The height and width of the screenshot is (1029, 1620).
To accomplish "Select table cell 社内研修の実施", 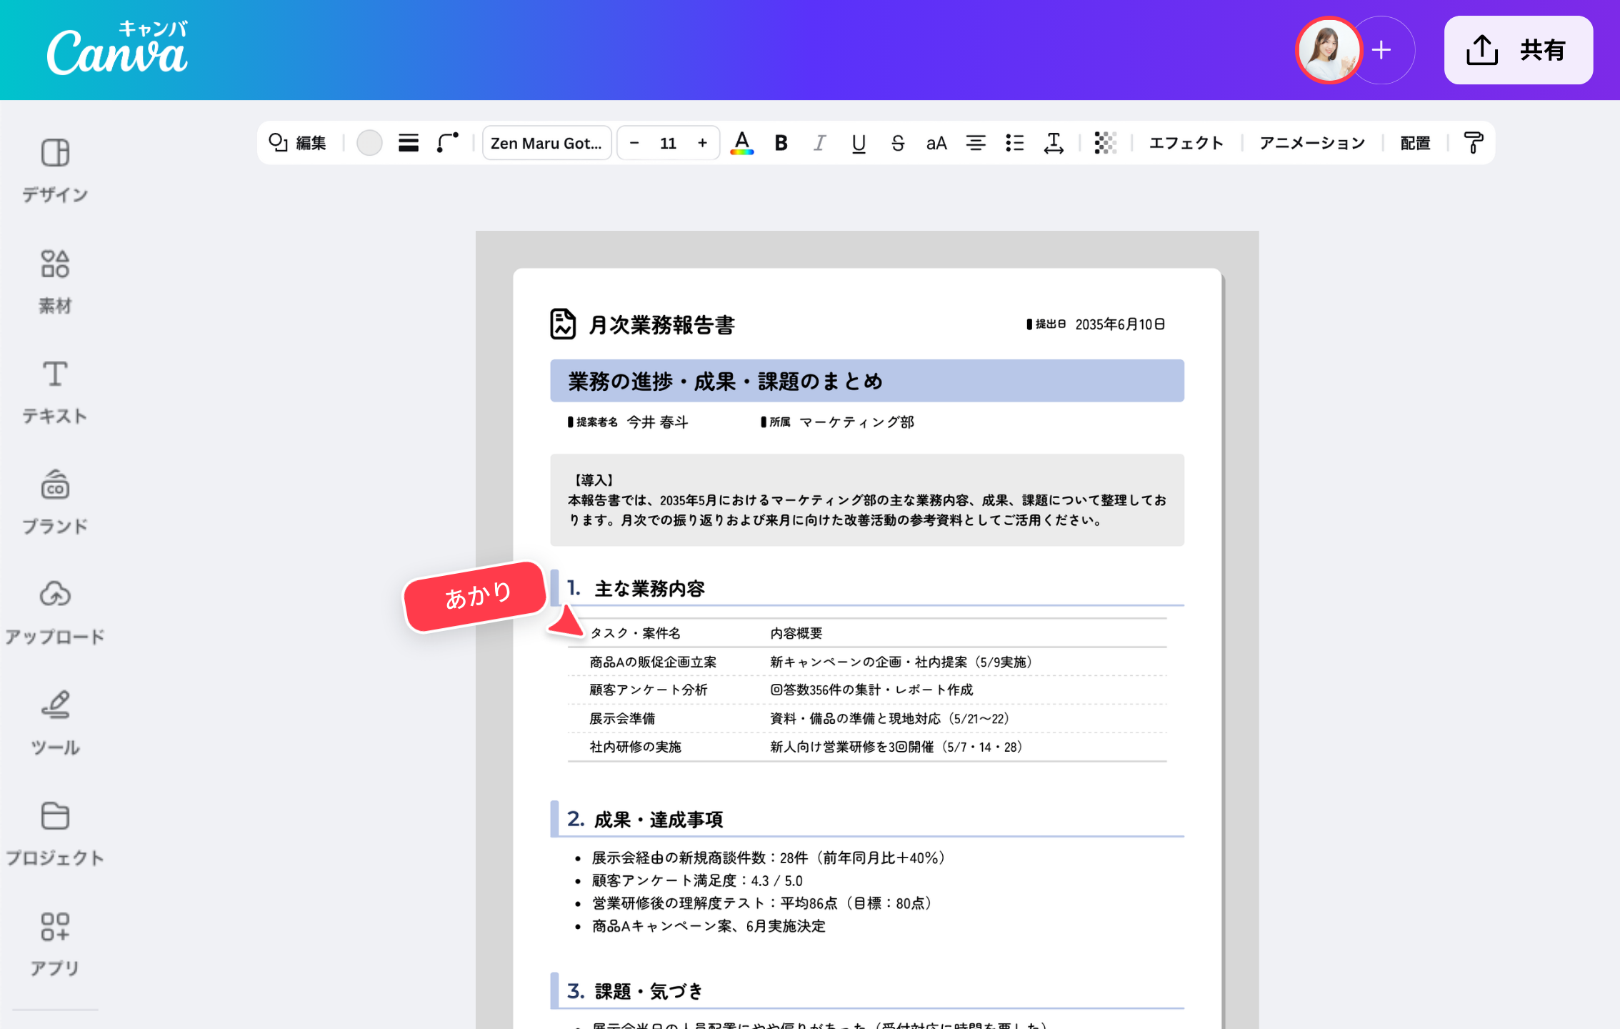I will [636, 747].
